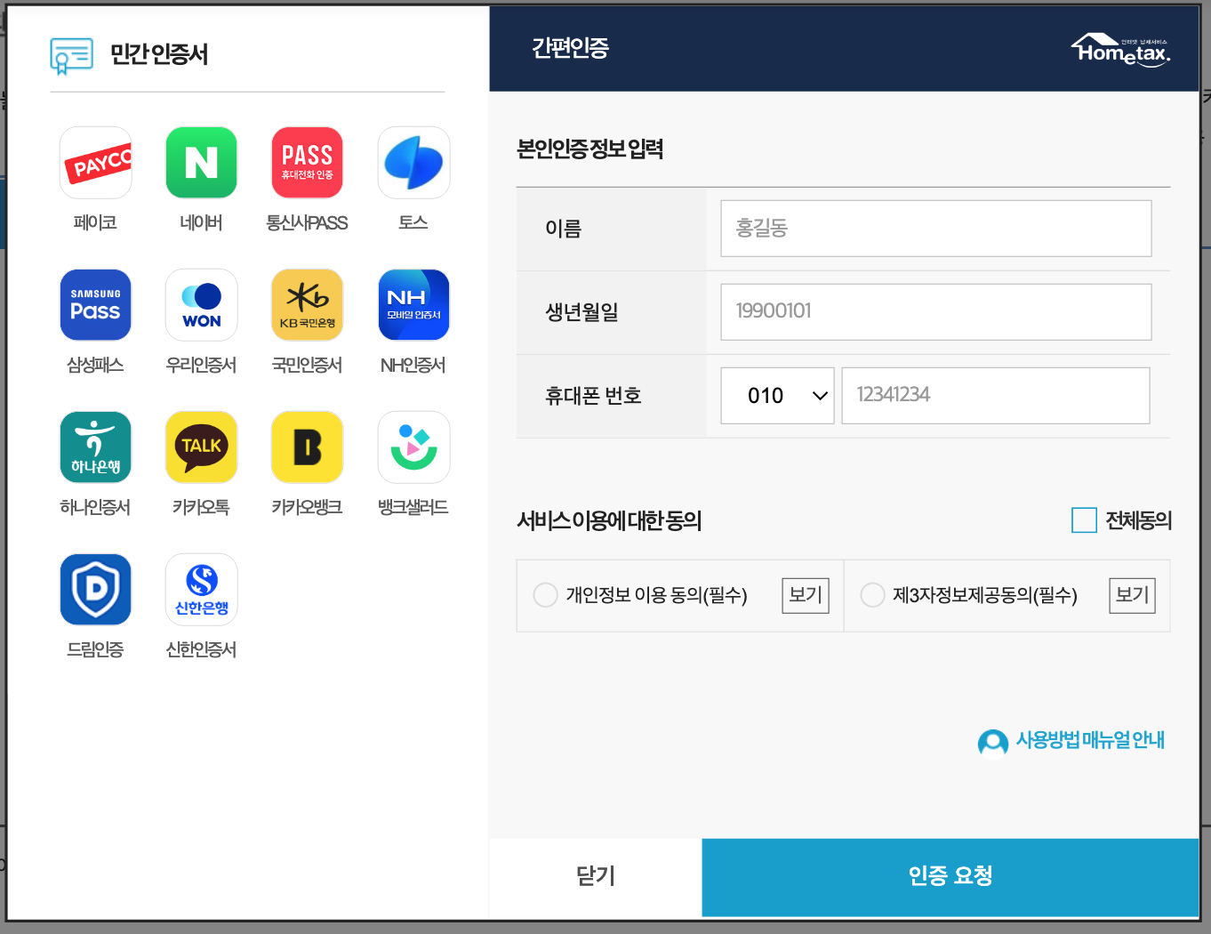Click the Hometax logo in header

coord(1120,50)
